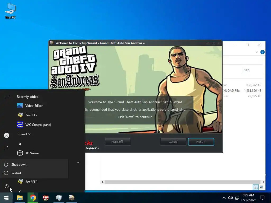Select the 633,372 KB file row

242,85
